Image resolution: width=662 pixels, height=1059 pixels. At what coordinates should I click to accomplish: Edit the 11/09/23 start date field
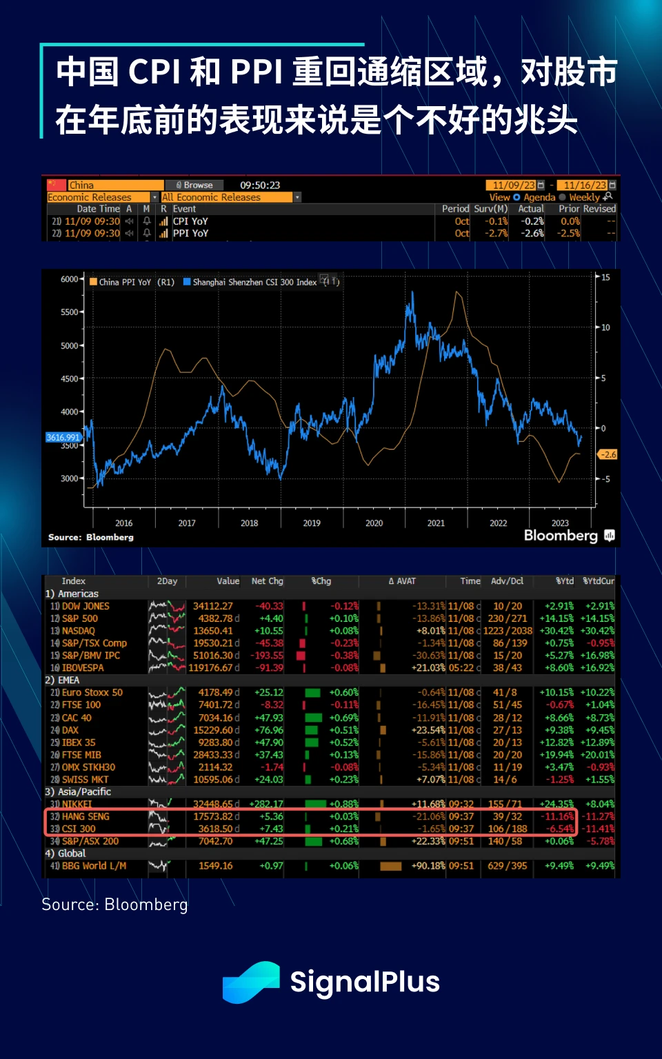tap(510, 185)
